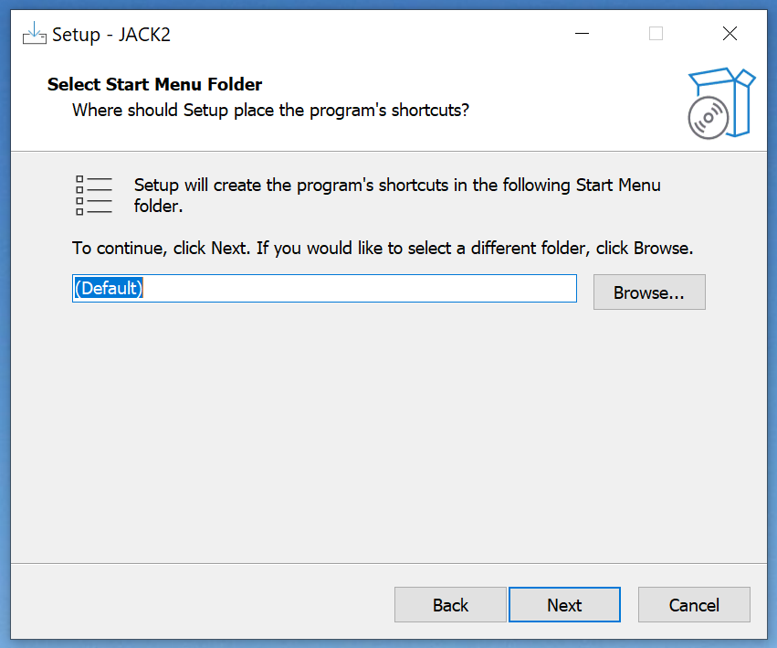Click the "Setup - JACK2" title bar text
777x648 pixels.
[110, 36]
